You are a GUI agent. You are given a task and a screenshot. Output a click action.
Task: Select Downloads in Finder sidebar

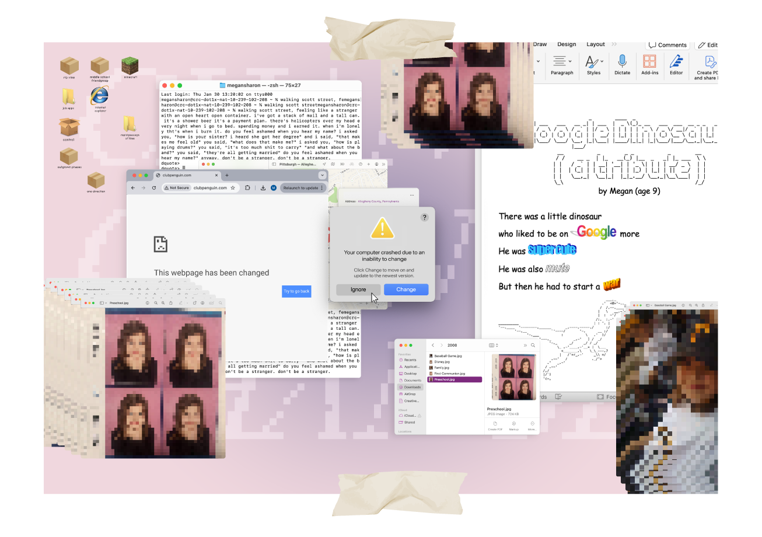pyautogui.click(x=411, y=387)
